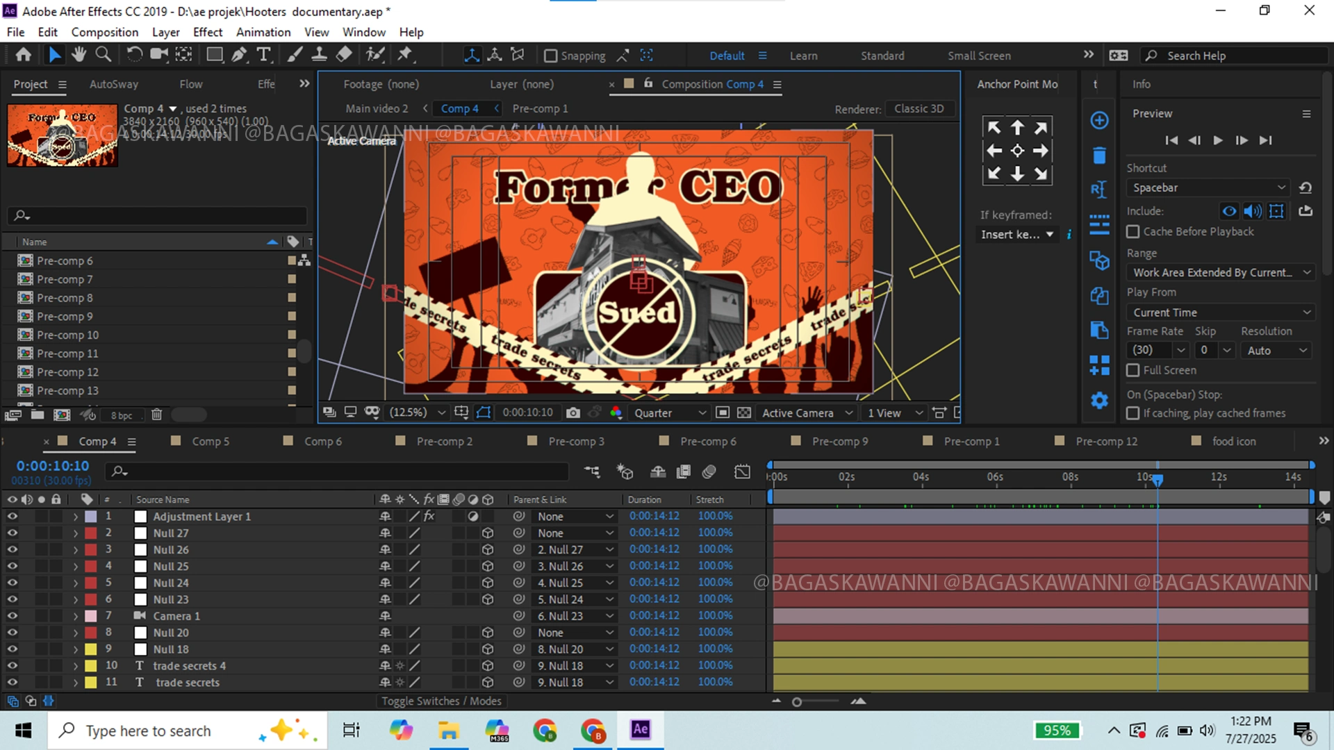
Task: Select the Zoom tool
Action: click(104, 55)
